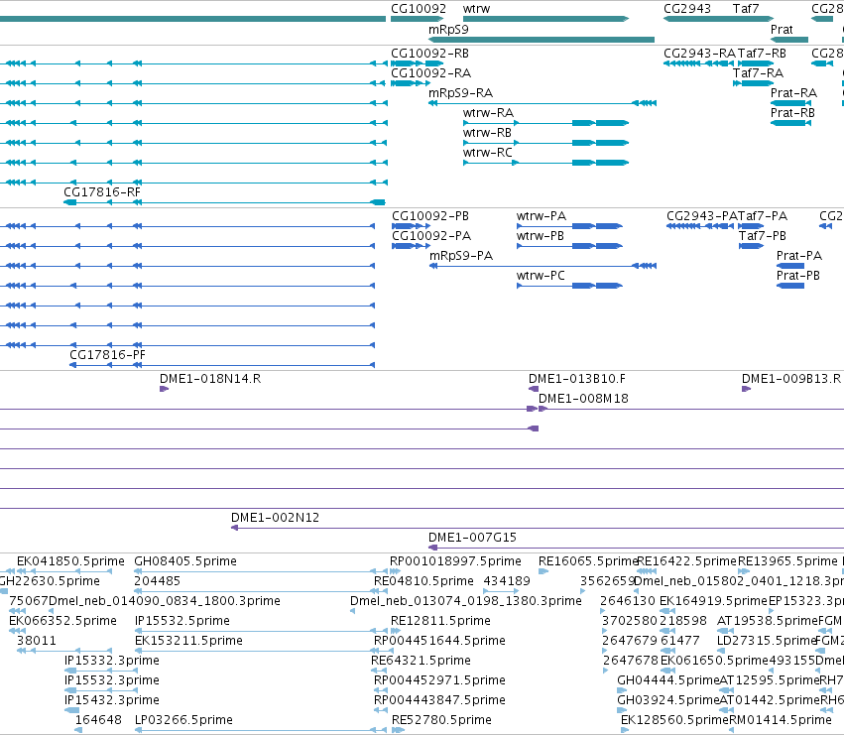
Task: Open Dmel_neb_013074_0198_1380.3prime
Action: pos(465,601)
